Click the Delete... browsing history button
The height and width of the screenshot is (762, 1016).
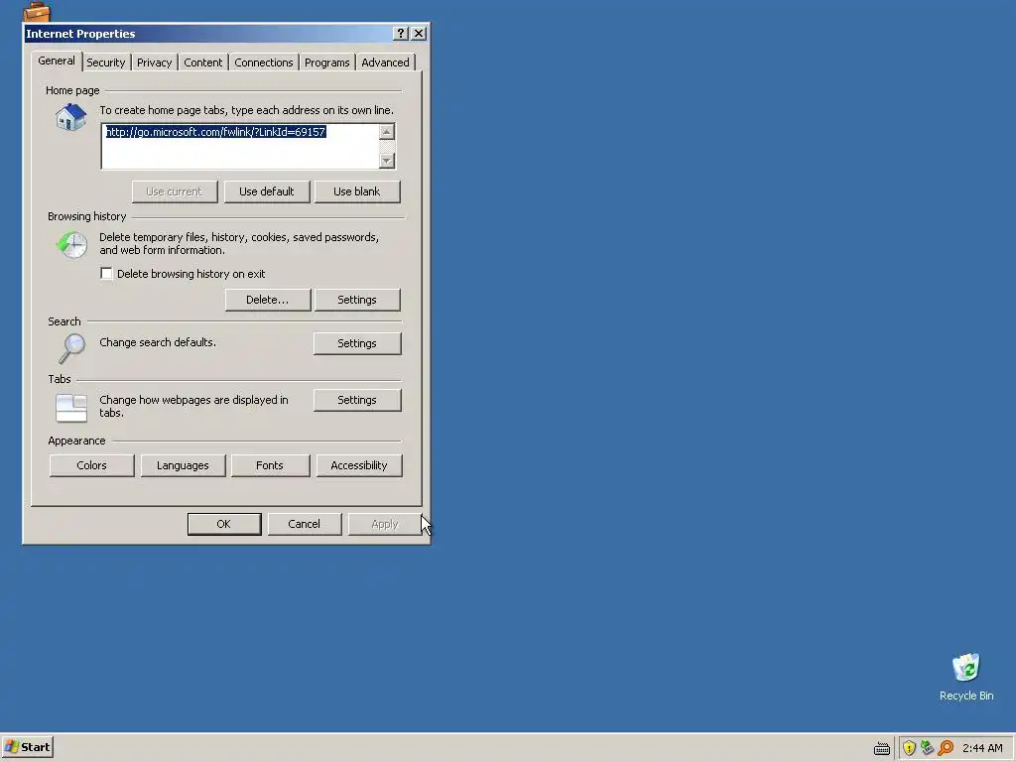268,300
